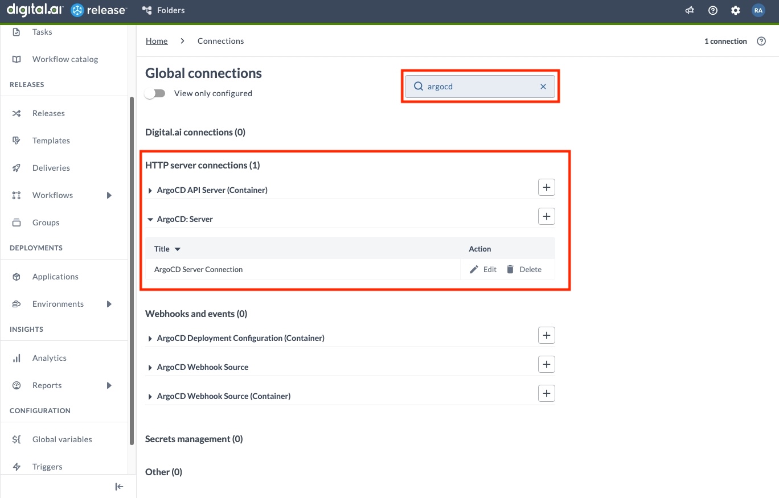Screen dimensions: 779x498
Task: Open the announcements megaphone icon
Action: pos(690,10)
